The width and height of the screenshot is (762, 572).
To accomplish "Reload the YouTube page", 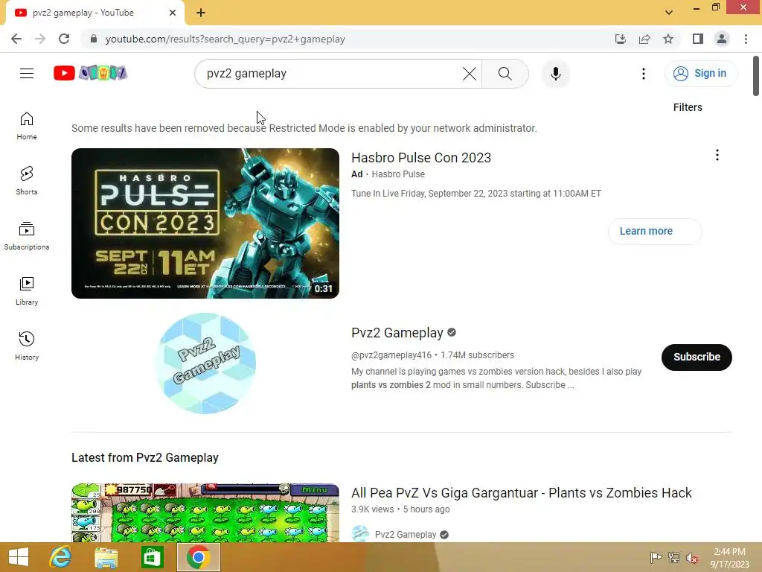I will (64, 39).
